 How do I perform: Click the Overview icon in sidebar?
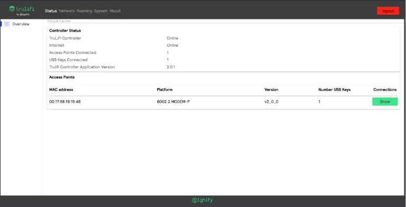click(7, 24)
